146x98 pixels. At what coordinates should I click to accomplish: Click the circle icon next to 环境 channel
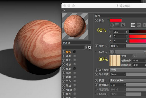click(x=64, y=73)
